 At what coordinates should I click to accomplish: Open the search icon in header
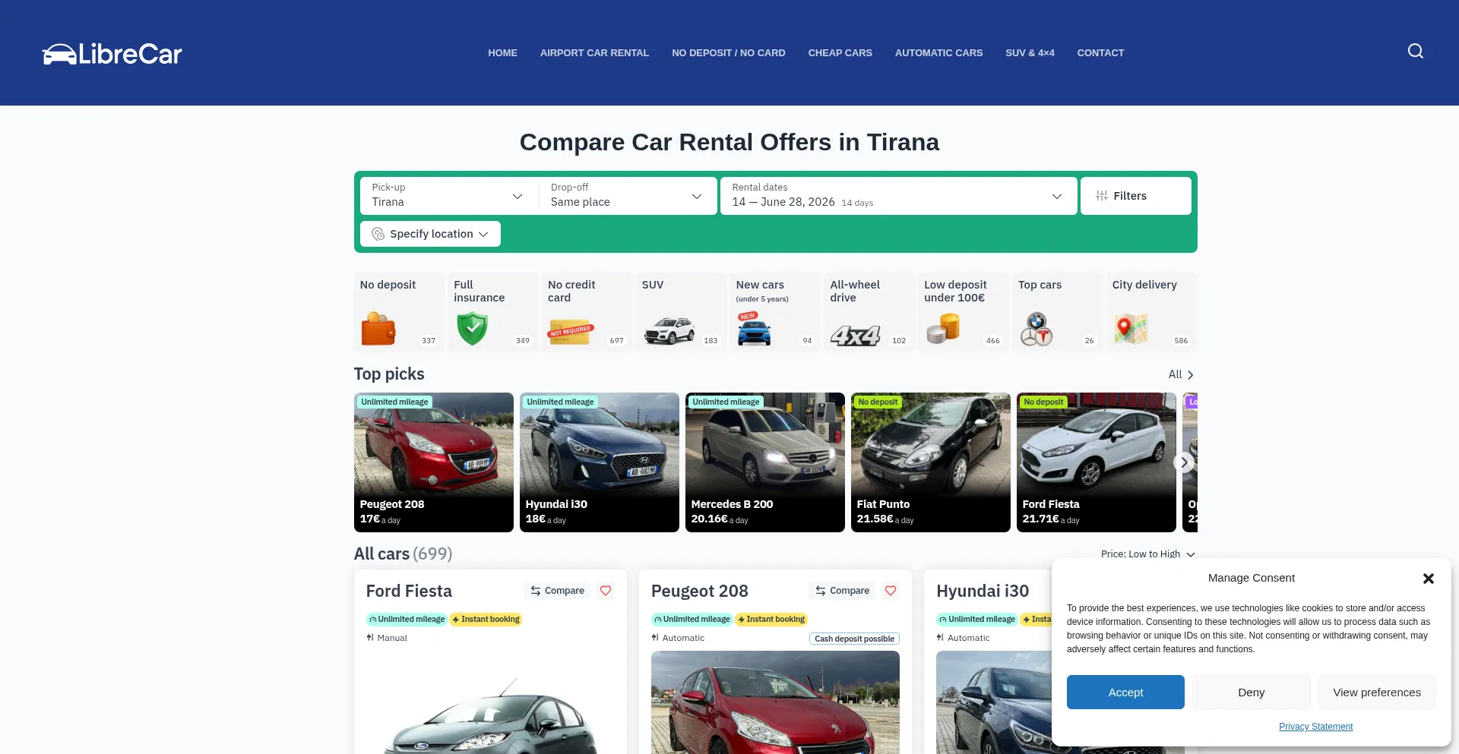point(1415,51)
